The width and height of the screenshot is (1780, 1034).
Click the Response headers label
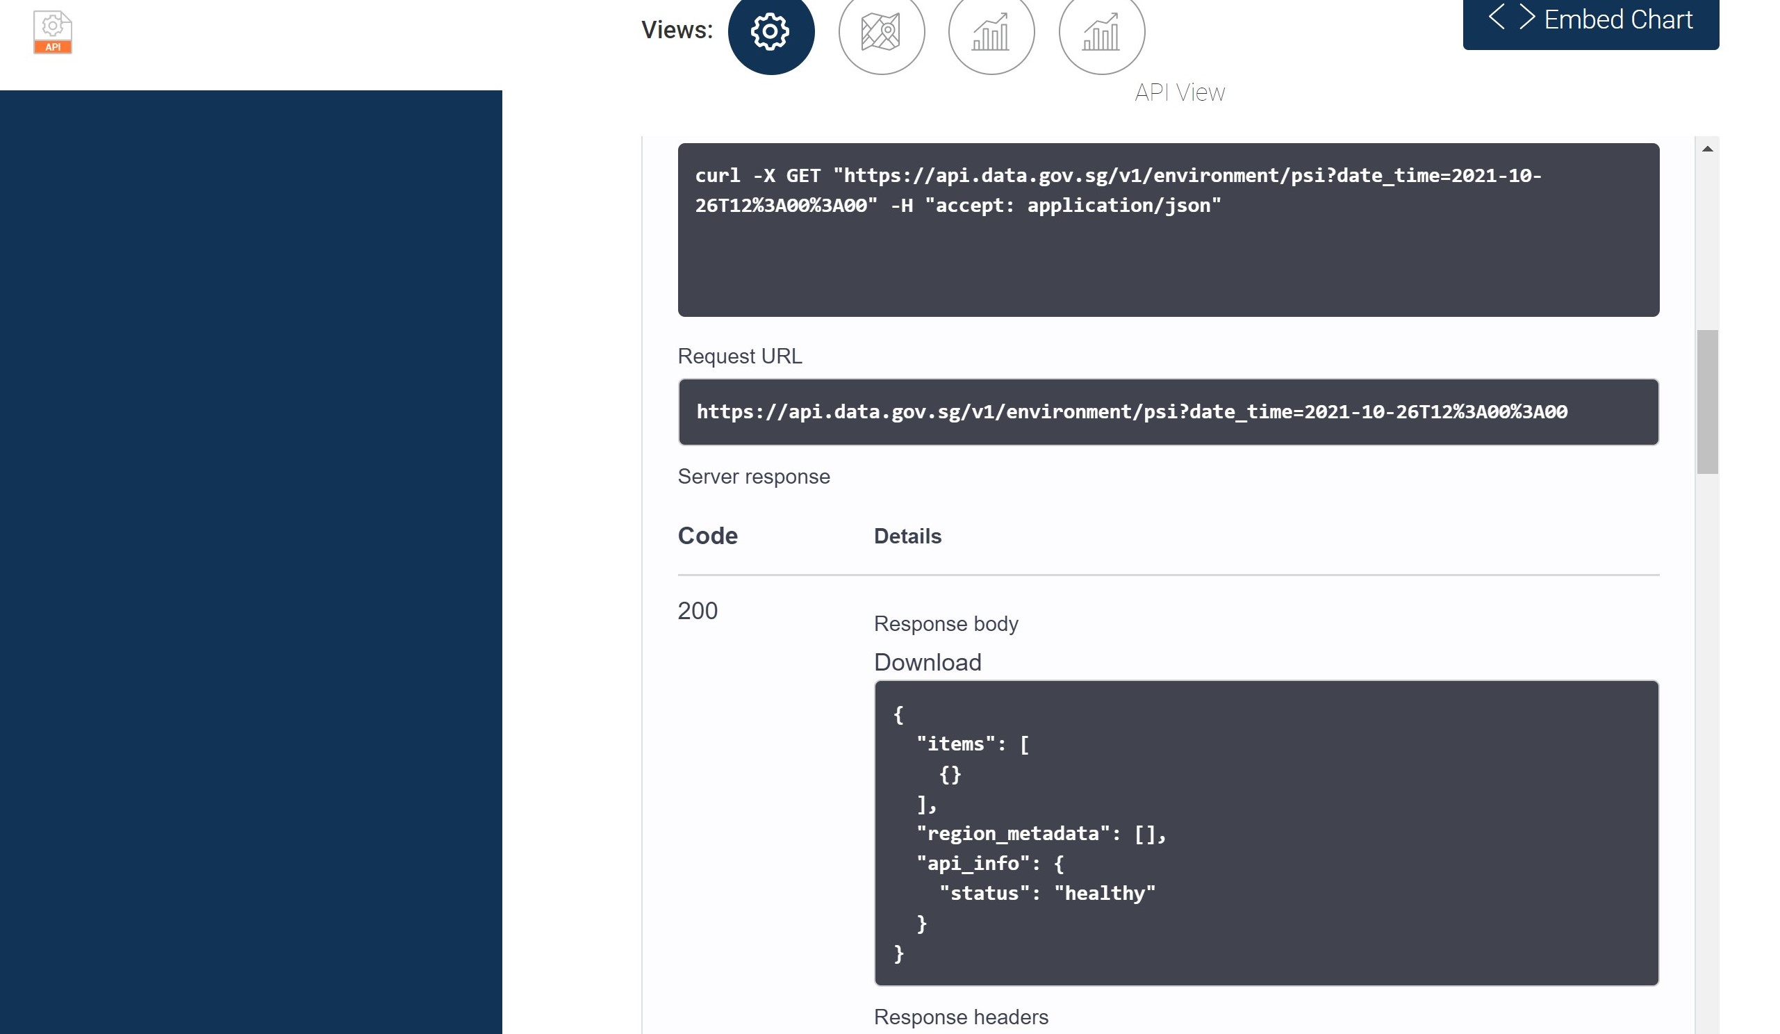962,1017
